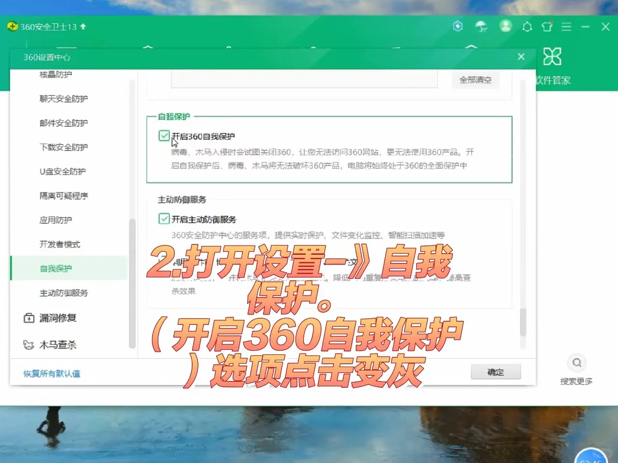Disable the self-protection checkbox under 自我保护

(x=164, y=136)
